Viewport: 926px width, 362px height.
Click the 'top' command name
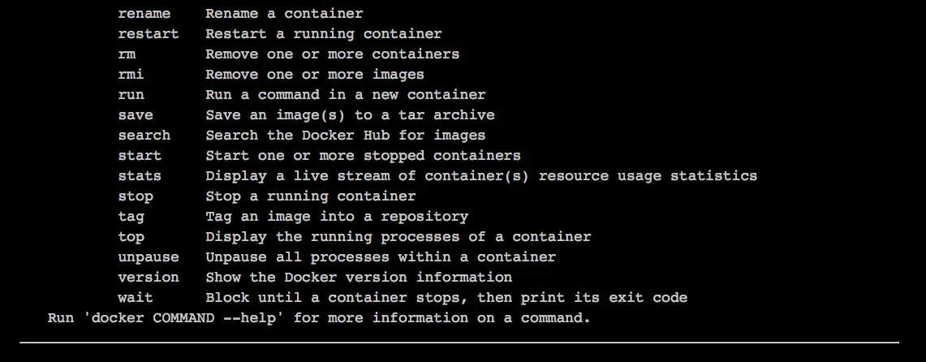tap(131, 237)
